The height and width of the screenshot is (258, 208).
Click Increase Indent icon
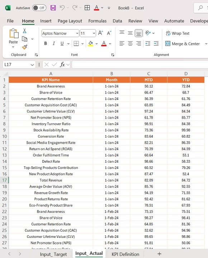tap(156, 43)
